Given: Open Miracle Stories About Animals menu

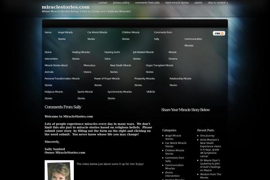Looking at the screenshot, I should pos(56,68).
